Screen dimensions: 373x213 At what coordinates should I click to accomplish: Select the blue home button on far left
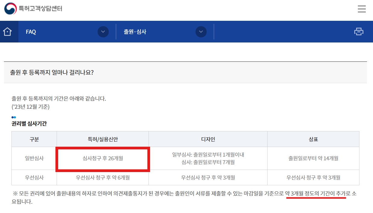9,31
